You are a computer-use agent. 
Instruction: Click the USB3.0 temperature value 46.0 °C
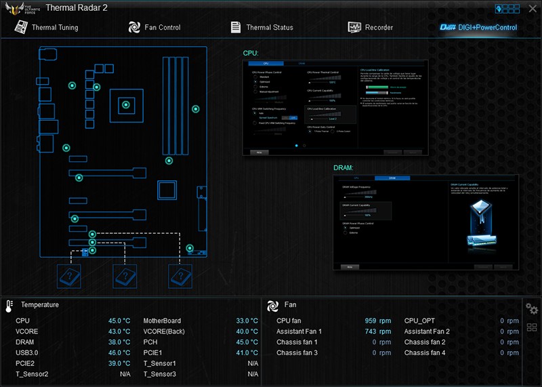(119, 352)
